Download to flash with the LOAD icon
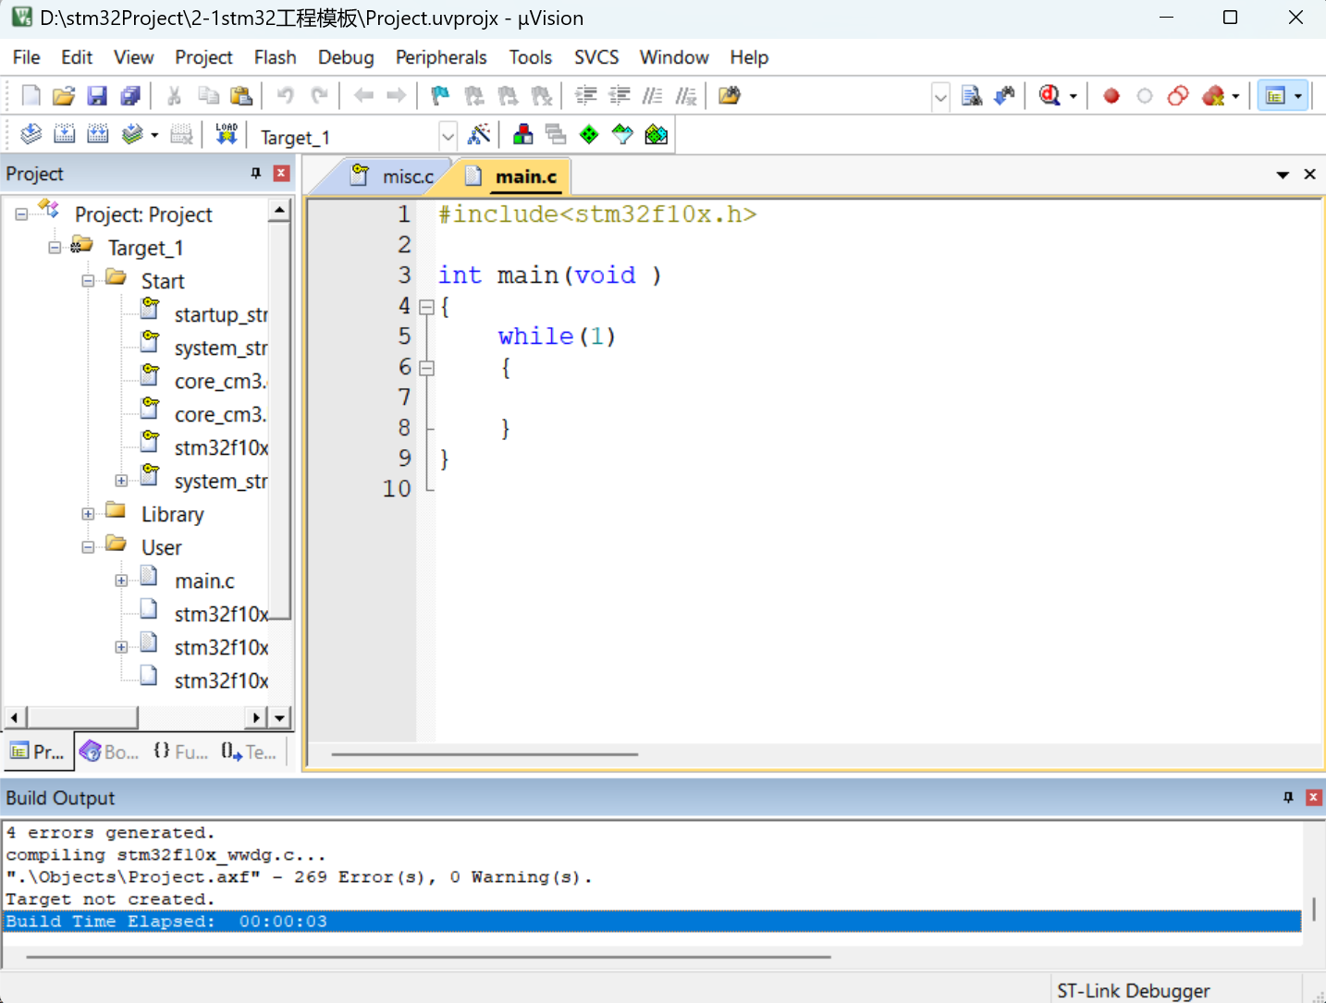1326x1003 pixels. coord(227,135)
